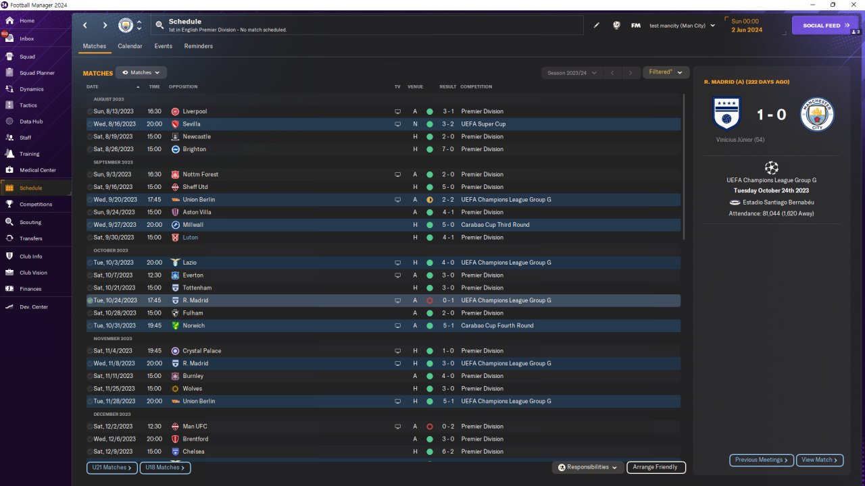This screenshot has width=865, height=486.
Task: Click the pencil edit icon in the top bar
Action: [x=597, y=26]
